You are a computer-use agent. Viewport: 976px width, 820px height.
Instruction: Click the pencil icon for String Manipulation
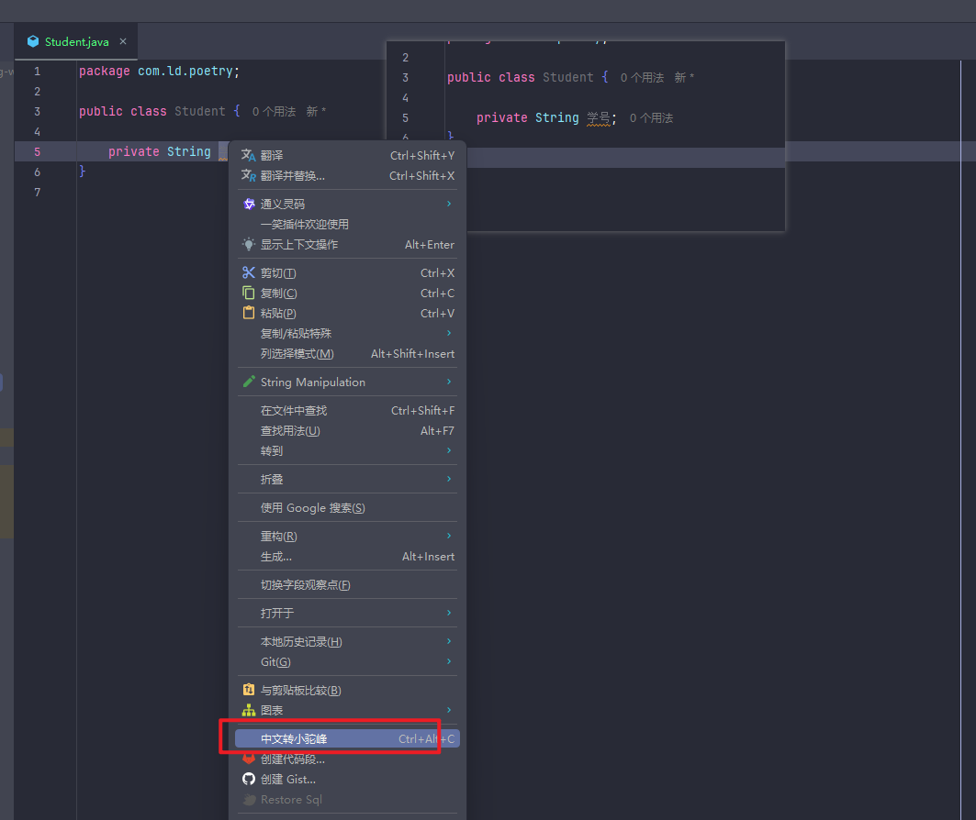[248, 382]
